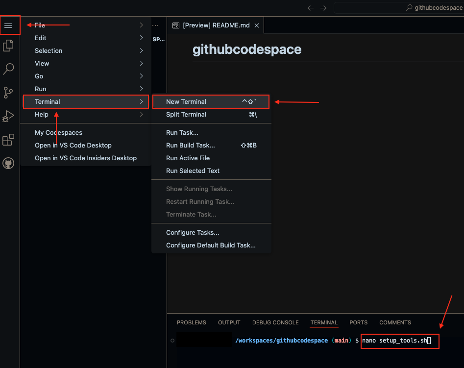Switch to the OUTPUT panel tab
This screenshot has height=368, width=464.
pyautogui.click(x=229, y=322)
